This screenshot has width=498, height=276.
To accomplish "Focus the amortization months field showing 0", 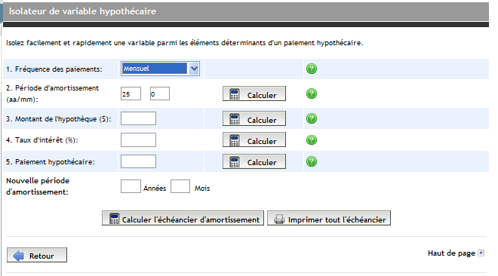I will tap(160, 94).
